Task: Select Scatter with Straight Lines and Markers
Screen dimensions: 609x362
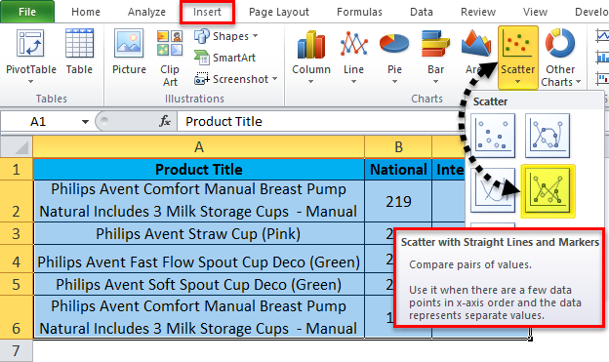Action: click(548, 190)
